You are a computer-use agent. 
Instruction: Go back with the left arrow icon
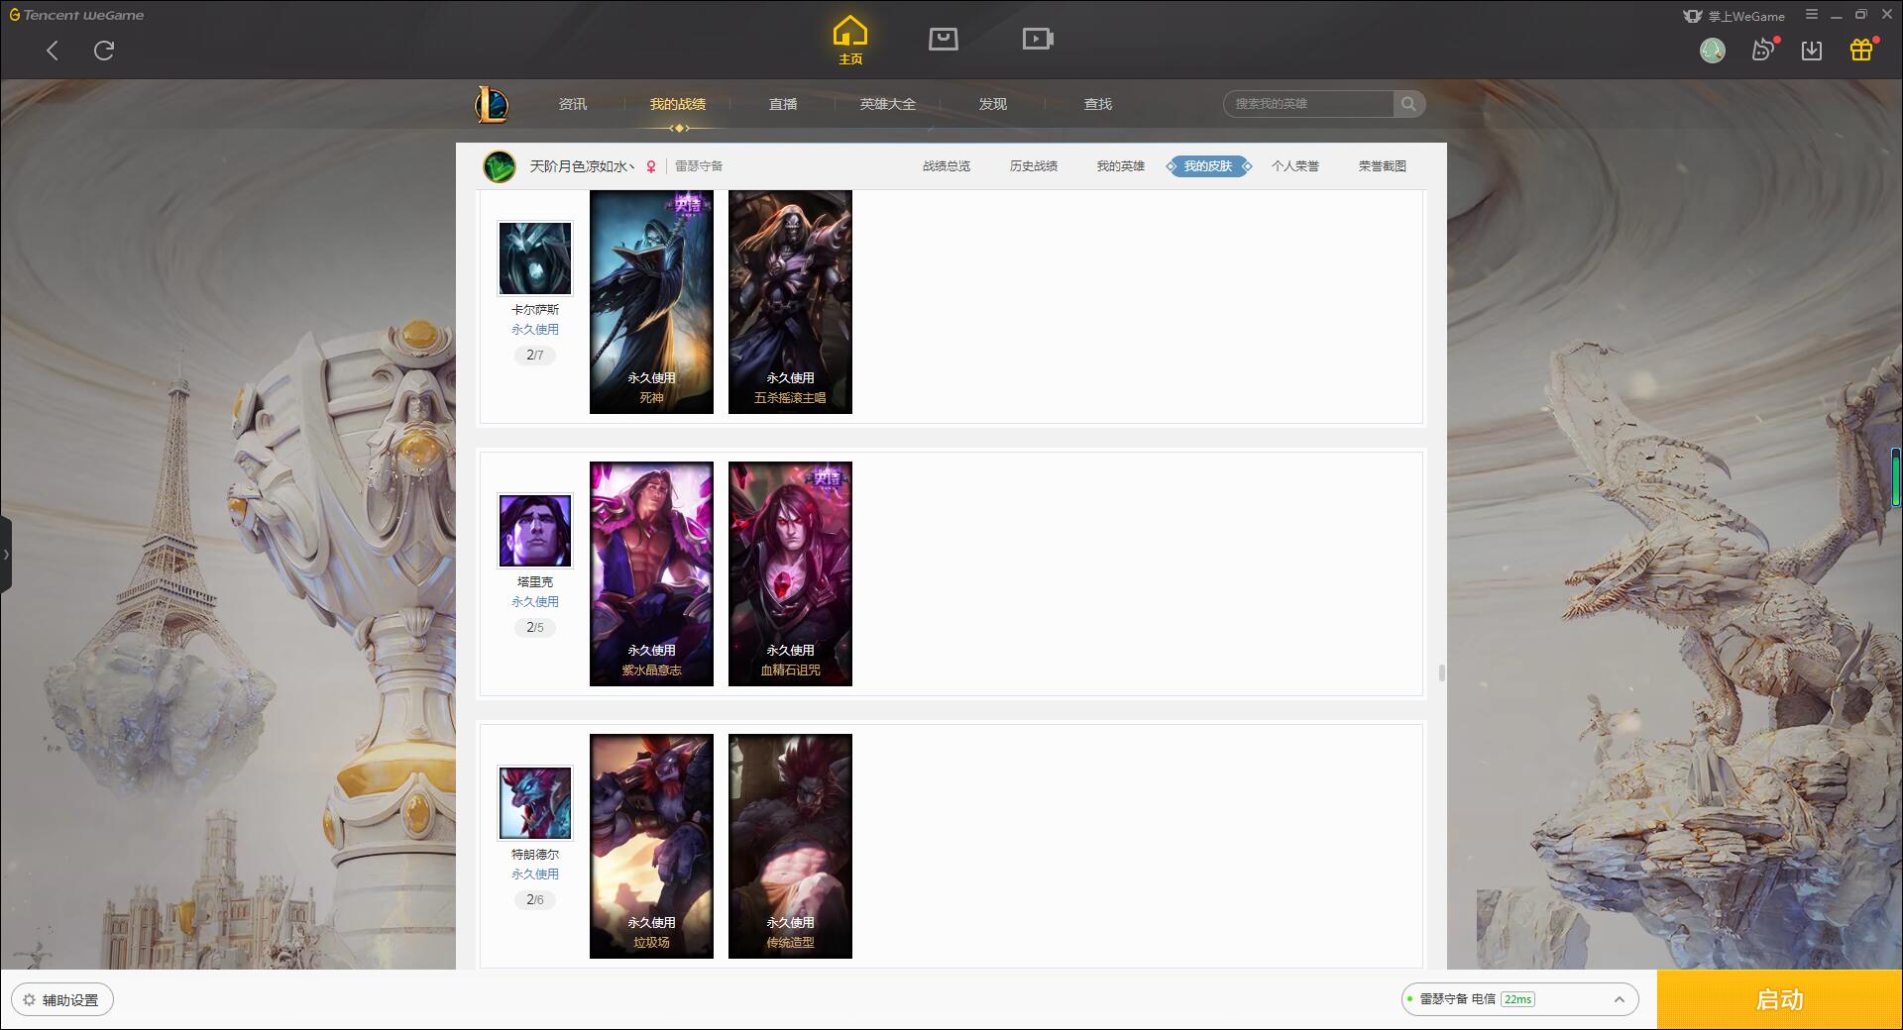point(53,51)
